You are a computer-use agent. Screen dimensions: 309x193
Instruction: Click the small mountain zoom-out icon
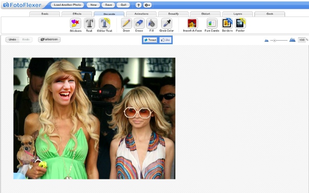266,41
